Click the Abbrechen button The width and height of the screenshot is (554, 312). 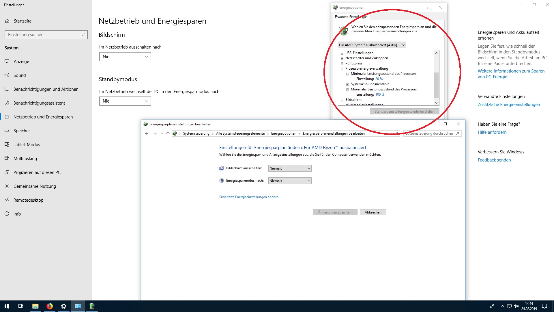point(373,212)
